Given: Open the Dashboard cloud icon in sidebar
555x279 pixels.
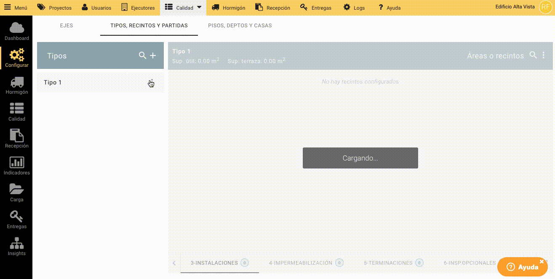Looking at the screenshot, I should tap(16, 28).
